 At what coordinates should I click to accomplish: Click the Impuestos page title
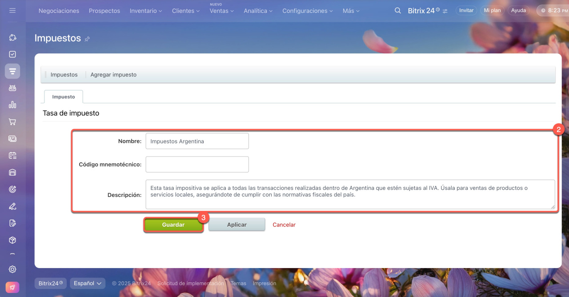point(58,38)
